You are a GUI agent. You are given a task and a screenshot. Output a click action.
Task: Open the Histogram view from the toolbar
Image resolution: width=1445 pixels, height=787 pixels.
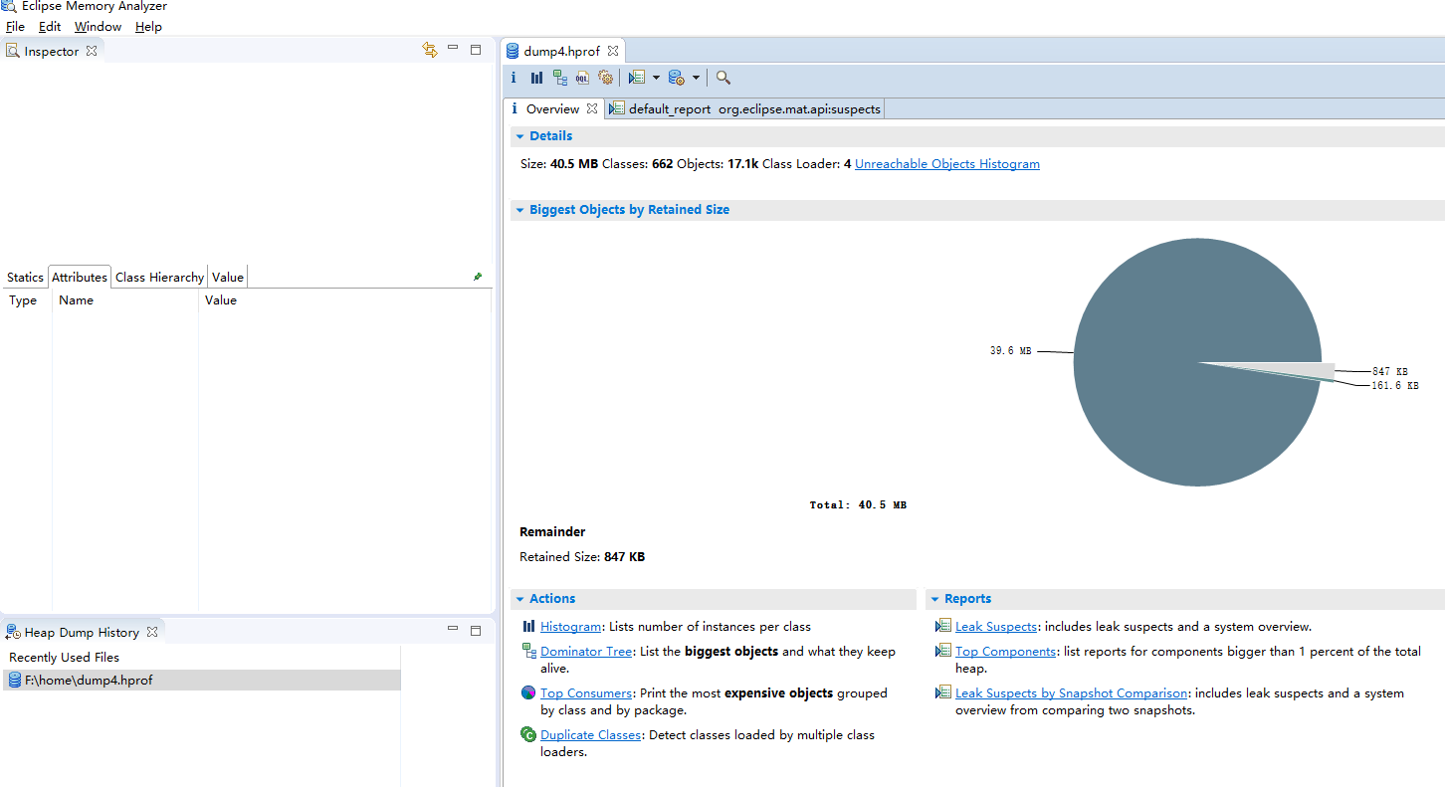pos(536,78)
